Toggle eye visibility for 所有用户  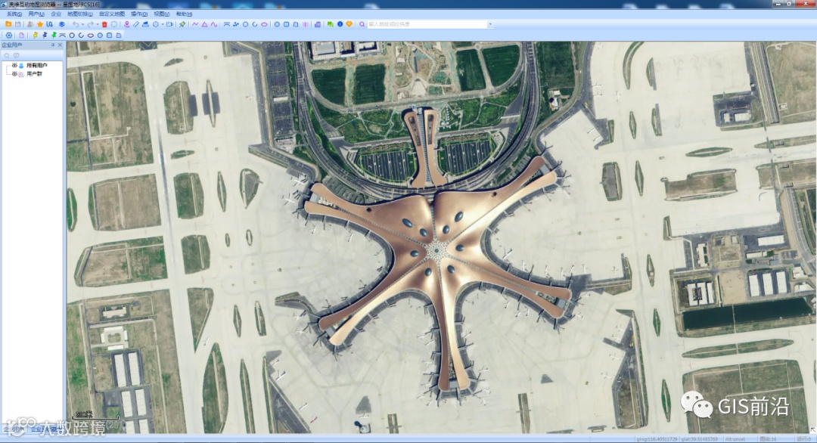[x=14, y=65]
